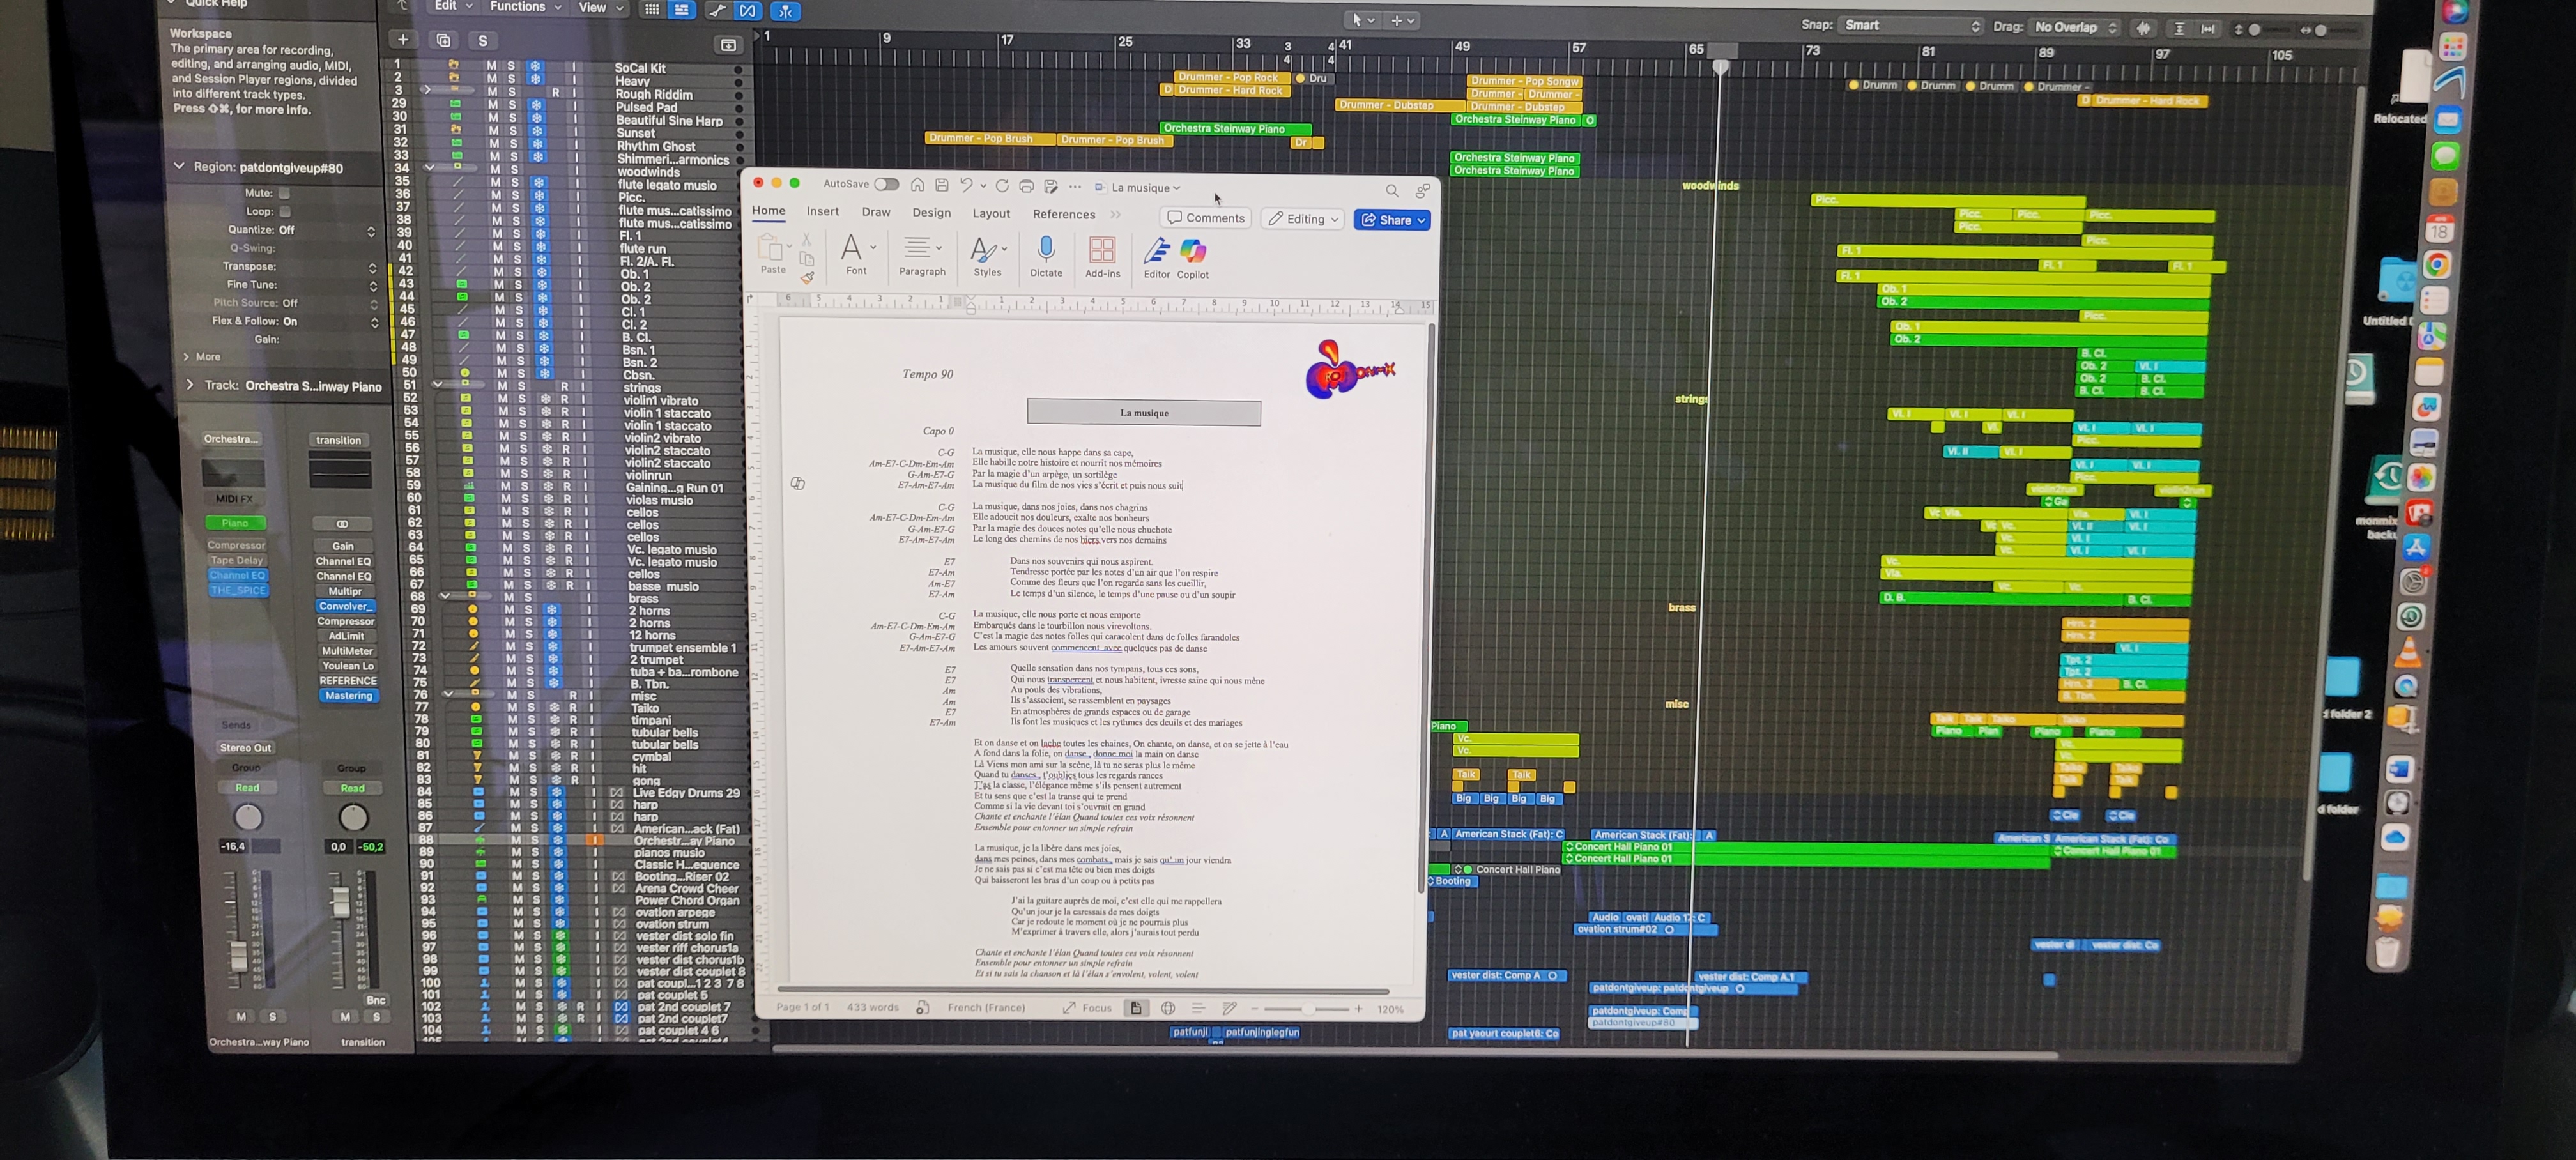The width and height of the screenshot is (2576, 1160).
Task: Click the Comments button in Word
Action: 1206,218
